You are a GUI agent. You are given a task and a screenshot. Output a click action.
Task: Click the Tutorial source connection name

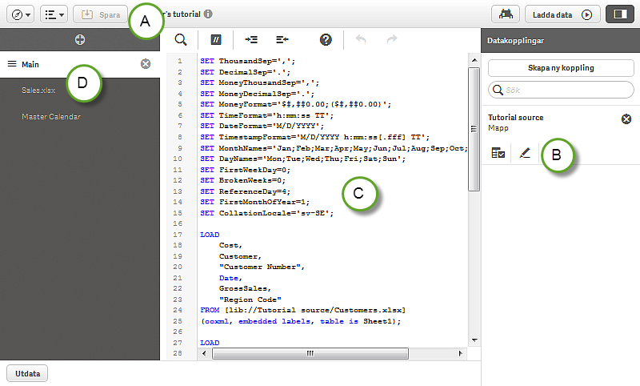515,118
